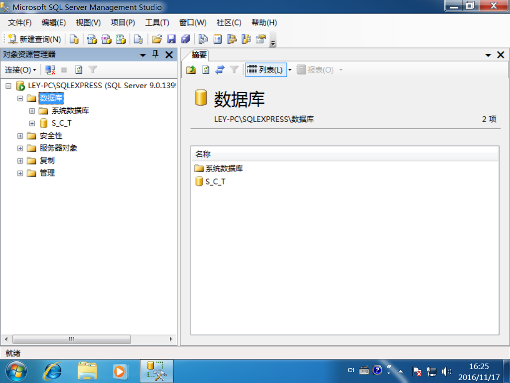The width and height of the screenshot is (510, 383).
Task: Click the Analysis Services DMX Query icon
Action: [x=107, y=39]
